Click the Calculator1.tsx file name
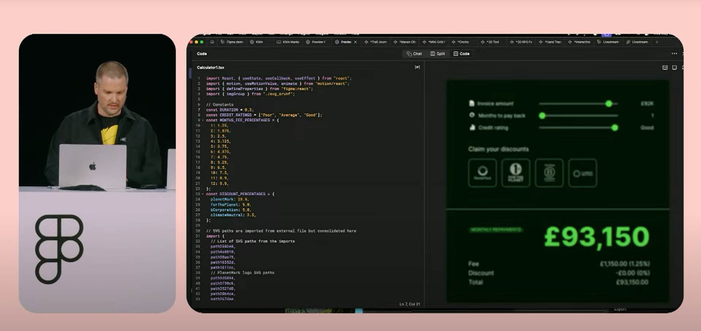Image resolution: width=701 pixels, height=331 pixels. coord(210,68)
